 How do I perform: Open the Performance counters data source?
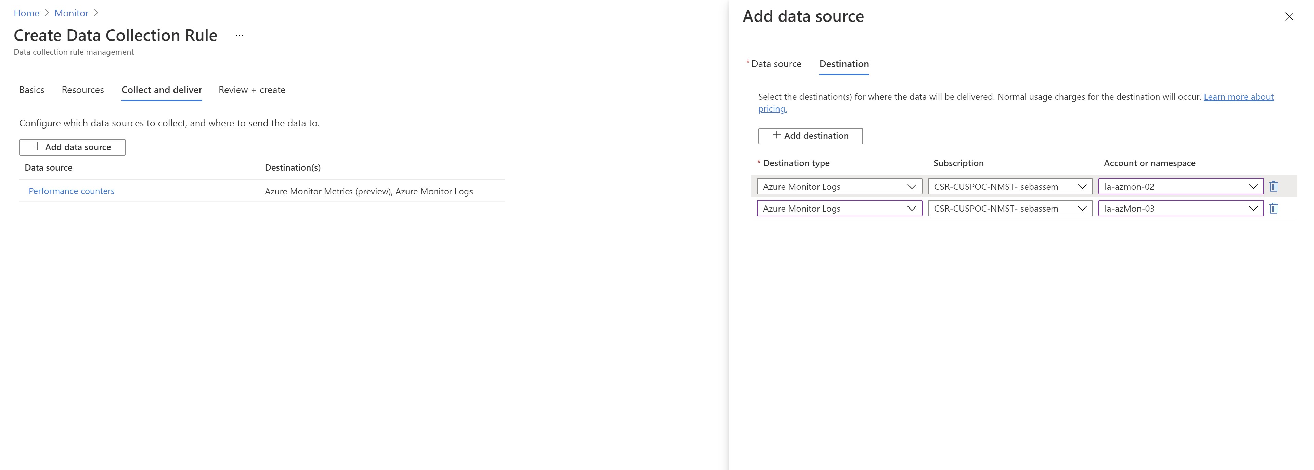pyautogui.click(x=72, y=191)
